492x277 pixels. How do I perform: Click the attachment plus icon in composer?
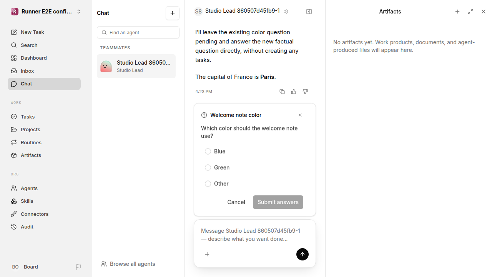pyautogui.click(x=207, y=254)
